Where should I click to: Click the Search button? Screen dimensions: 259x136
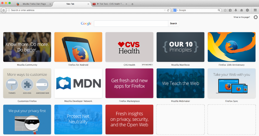[x=174, y=23]
